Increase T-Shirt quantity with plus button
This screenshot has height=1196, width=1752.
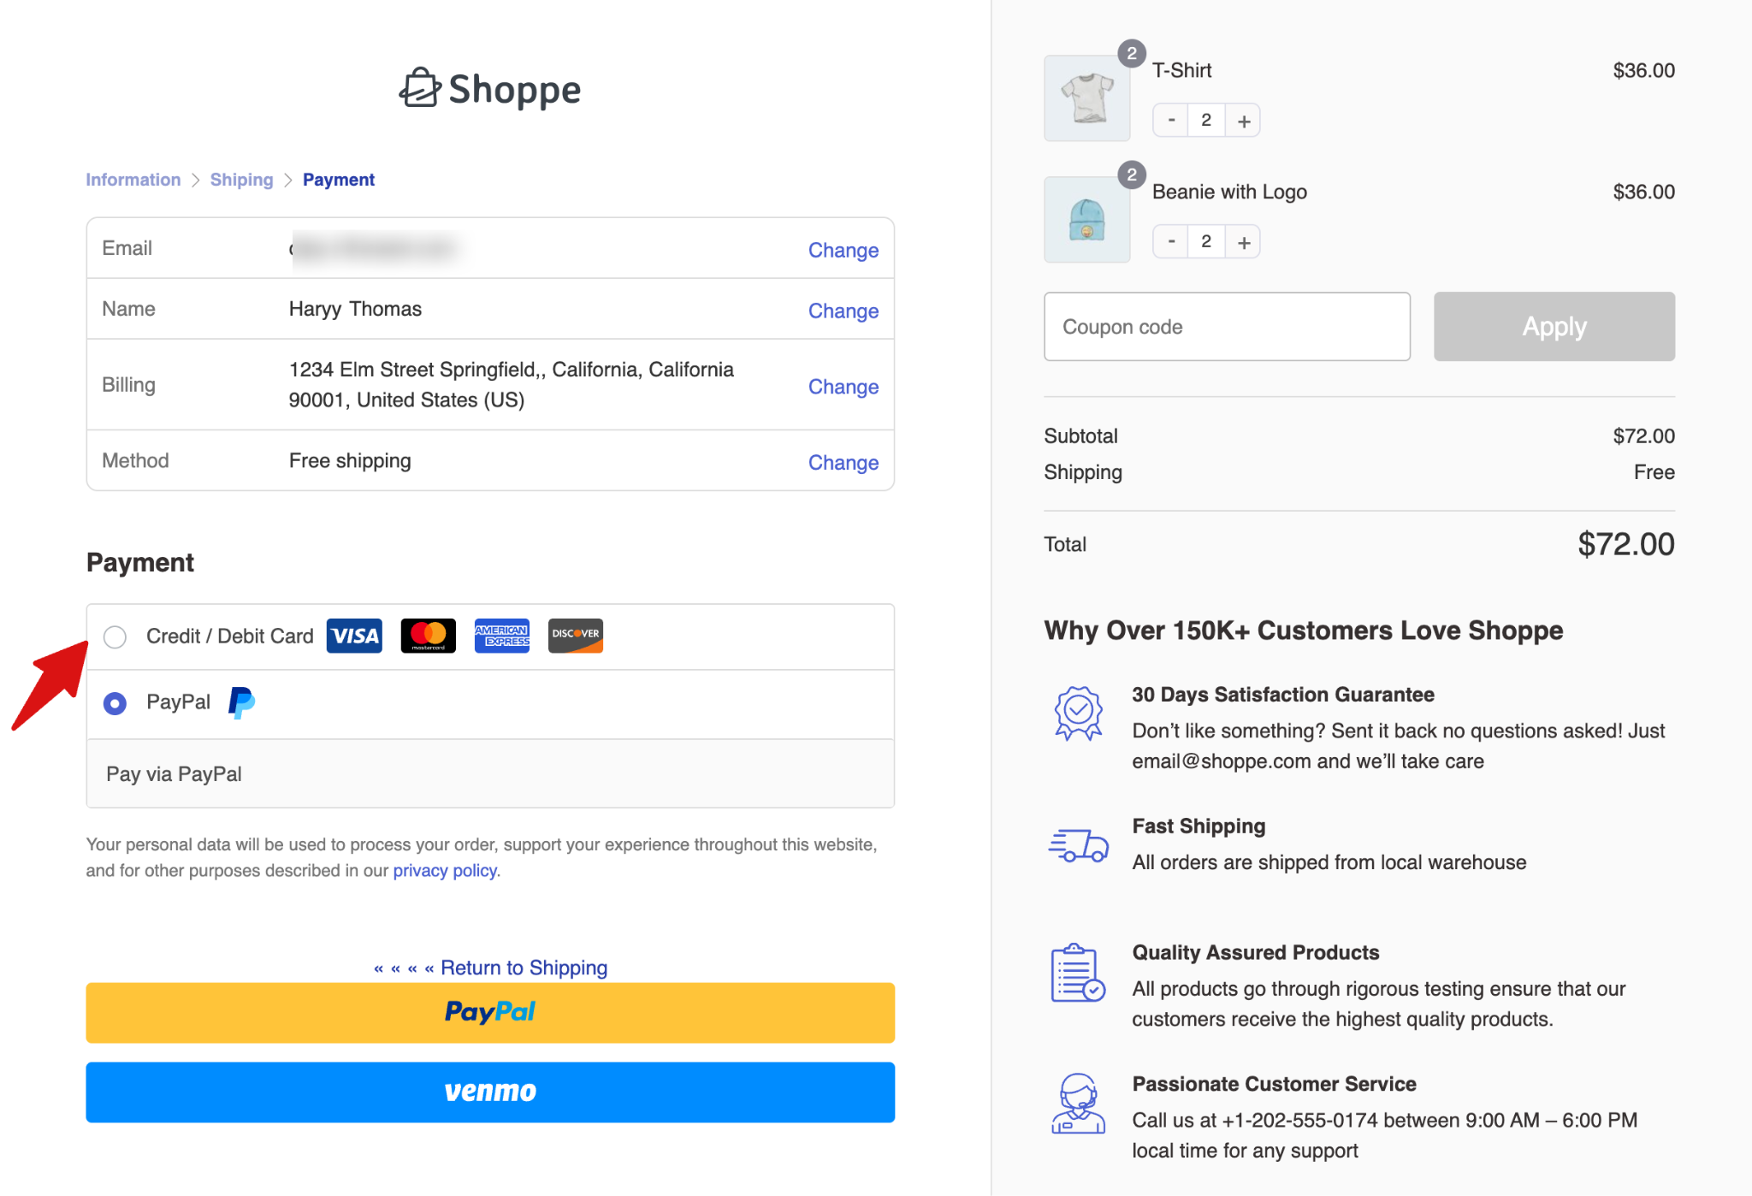pos(1244,121)
